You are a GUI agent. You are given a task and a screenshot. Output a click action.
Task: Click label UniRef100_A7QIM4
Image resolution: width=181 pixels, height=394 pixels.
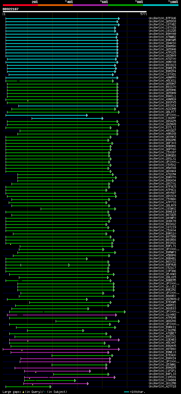(162, 174)
